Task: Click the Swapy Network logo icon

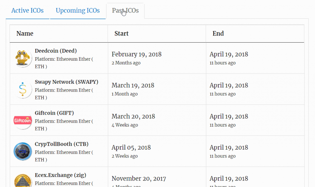Action: (x=23, y=89)
